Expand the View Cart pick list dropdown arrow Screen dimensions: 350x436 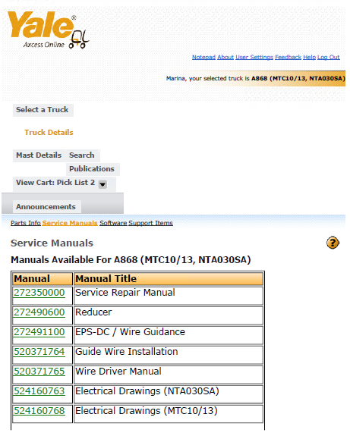[x=102, y=184]
